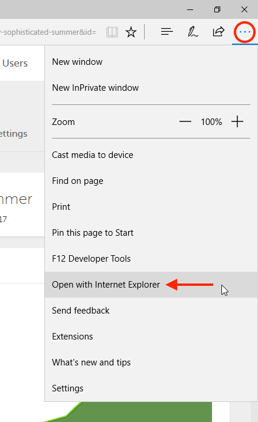Open with Internet Explorer option

tap(151, 285)
